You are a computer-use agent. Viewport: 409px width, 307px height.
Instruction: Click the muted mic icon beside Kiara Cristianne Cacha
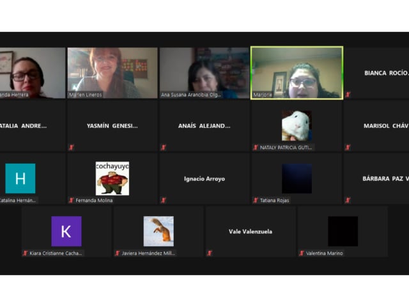tap(25, 253)
